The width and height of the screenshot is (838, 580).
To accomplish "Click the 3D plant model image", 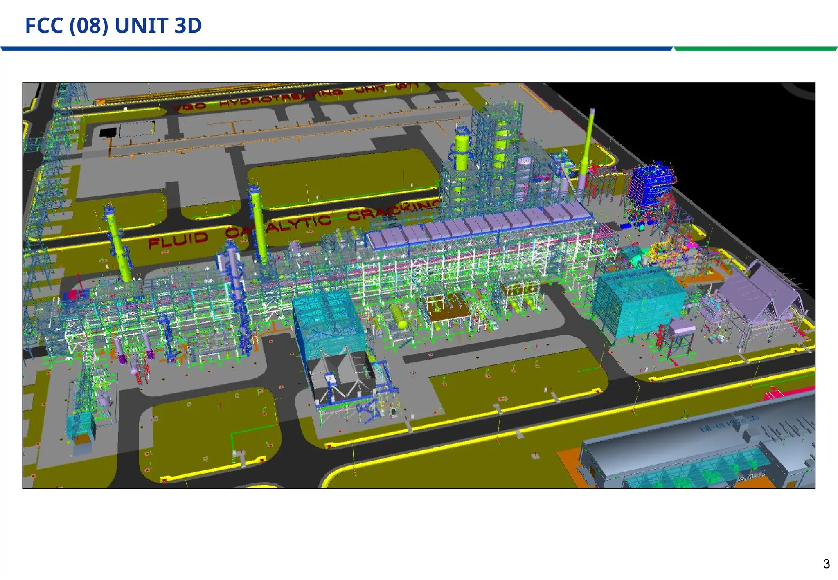I will tap(419, 286).
